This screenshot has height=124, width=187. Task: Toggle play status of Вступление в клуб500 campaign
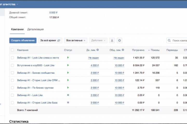(68, 65)
